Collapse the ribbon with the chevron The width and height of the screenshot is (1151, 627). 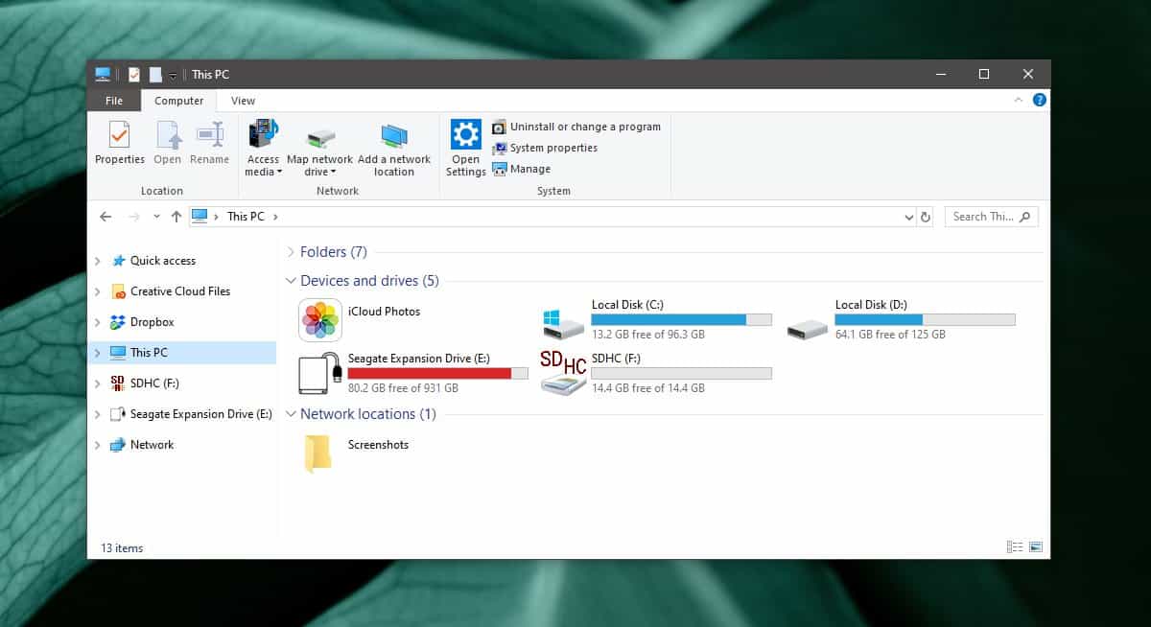point(1019,100)
